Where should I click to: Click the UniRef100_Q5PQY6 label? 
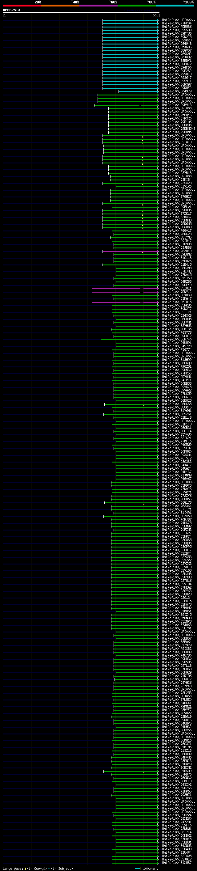(176, 115)
